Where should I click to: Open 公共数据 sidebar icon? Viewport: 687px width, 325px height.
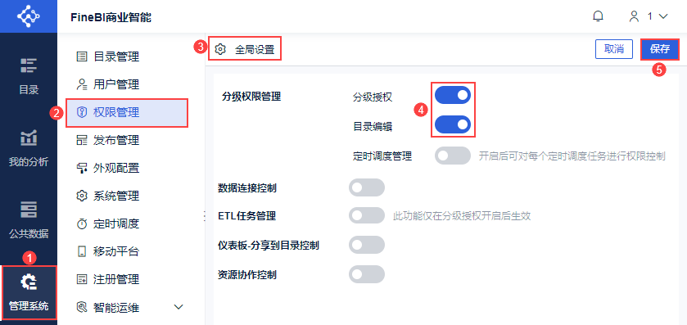pyautogui.click(x=29, y=220)
